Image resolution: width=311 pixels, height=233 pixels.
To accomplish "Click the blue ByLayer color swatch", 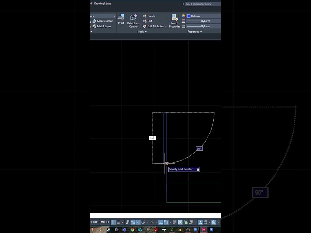I will tap(189, 16).
